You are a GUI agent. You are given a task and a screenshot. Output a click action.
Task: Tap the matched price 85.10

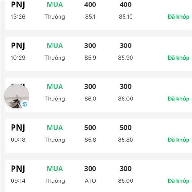click(x=126, y=17)
